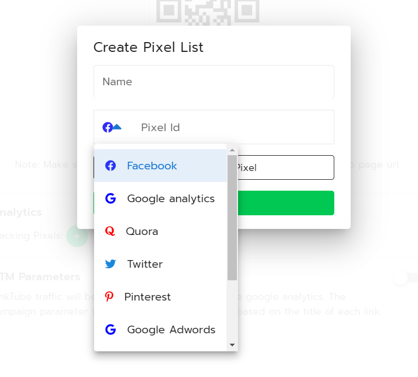The image size is (418, 377).
Task: Click the dropdown scrollbar up arrow
Action: click(x=232, y=150)
